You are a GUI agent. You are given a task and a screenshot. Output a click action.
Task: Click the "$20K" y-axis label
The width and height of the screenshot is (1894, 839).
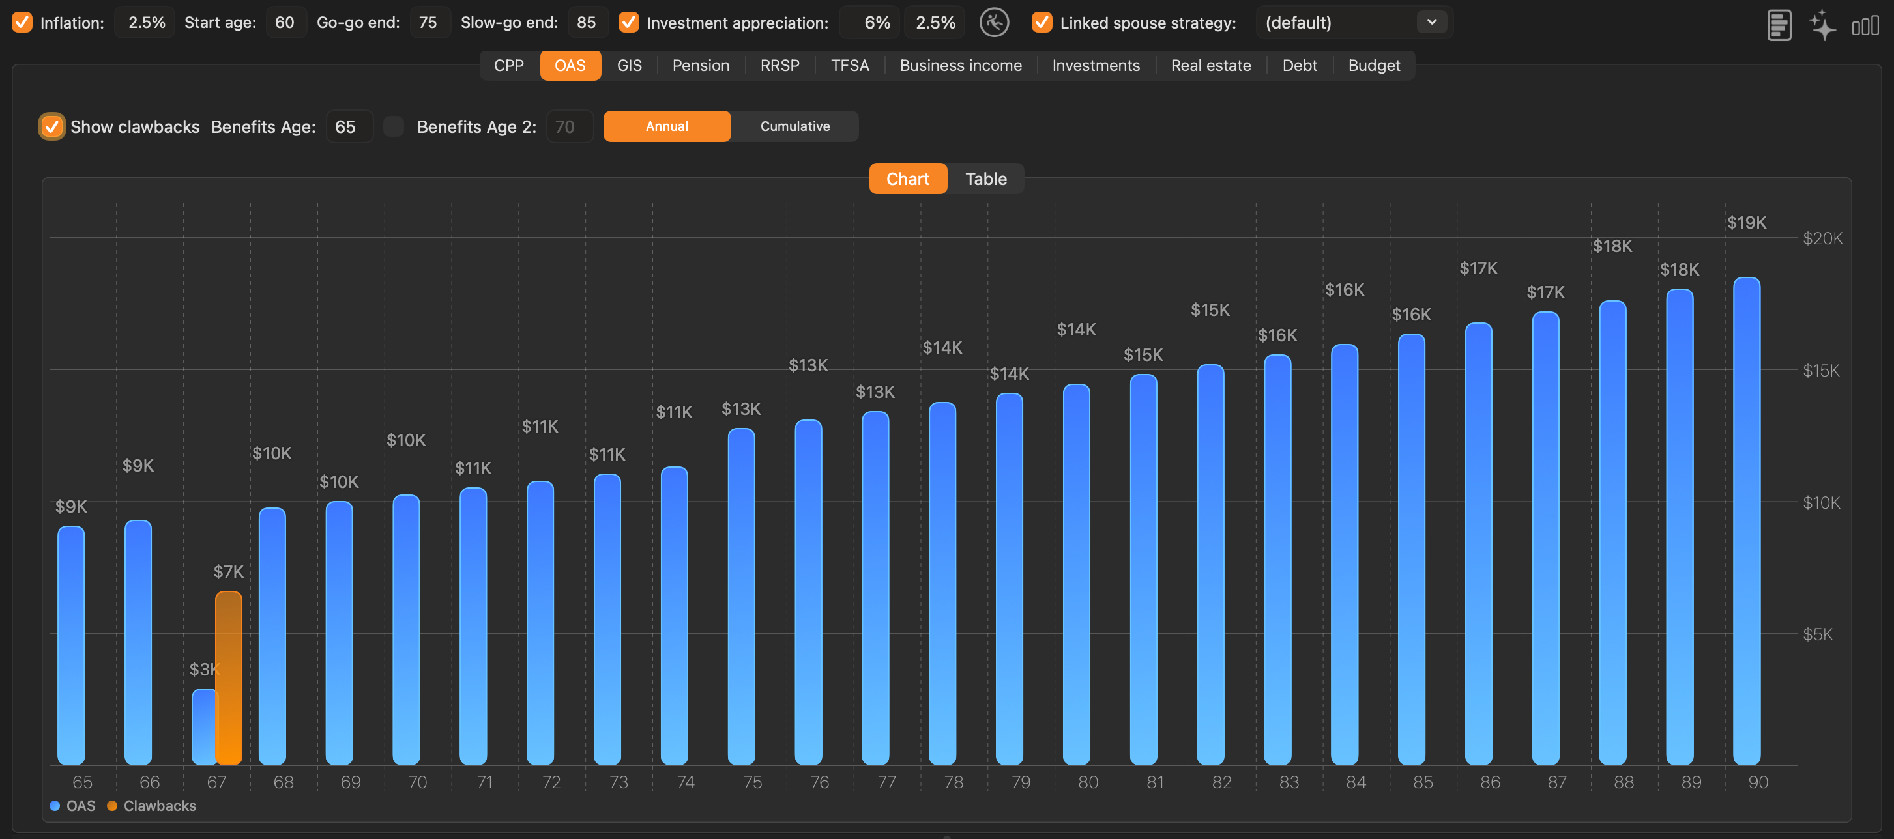pos(1823,238)
